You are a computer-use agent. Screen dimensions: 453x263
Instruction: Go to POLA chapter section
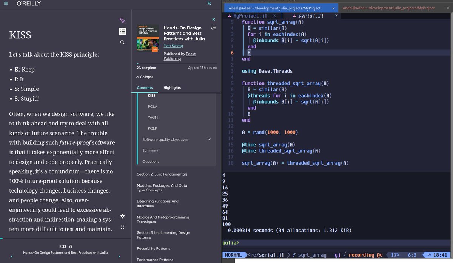pyautogui.click(x=152, y=107)
